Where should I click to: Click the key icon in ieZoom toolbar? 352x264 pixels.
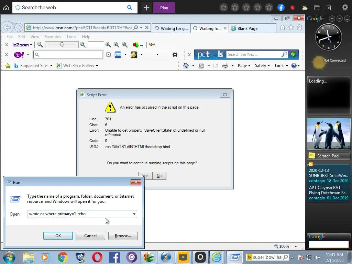[x=152, y=44]
